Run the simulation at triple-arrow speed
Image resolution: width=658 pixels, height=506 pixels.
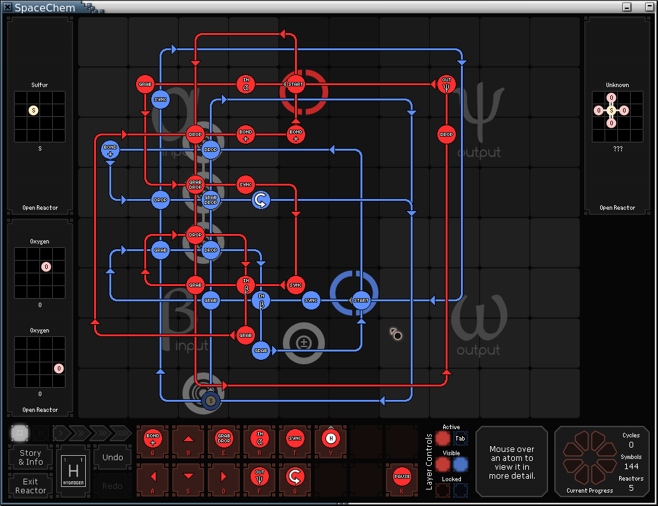(100, 432)
